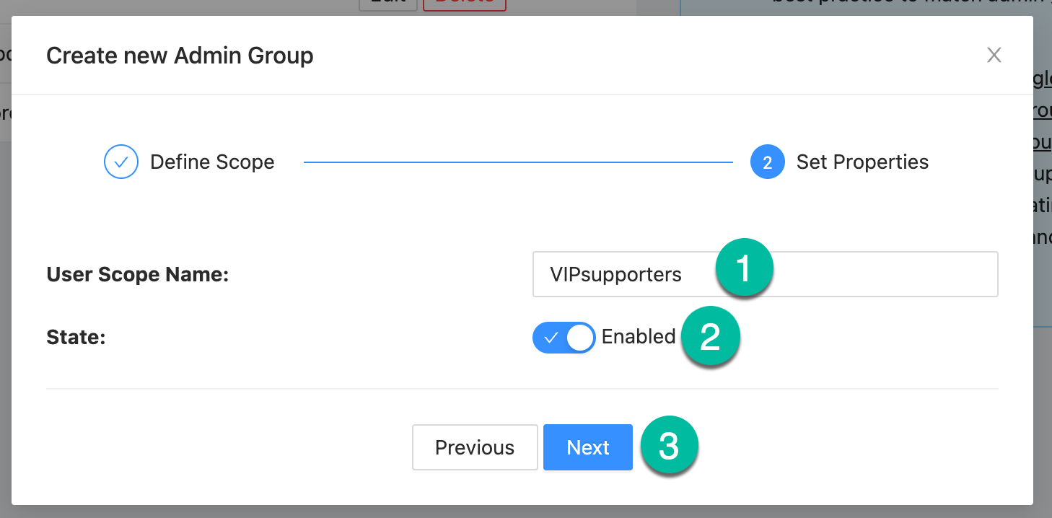Screen dimensions: 1052x518
Task: Click the Enabled label beside the switch
Action: 639,337
